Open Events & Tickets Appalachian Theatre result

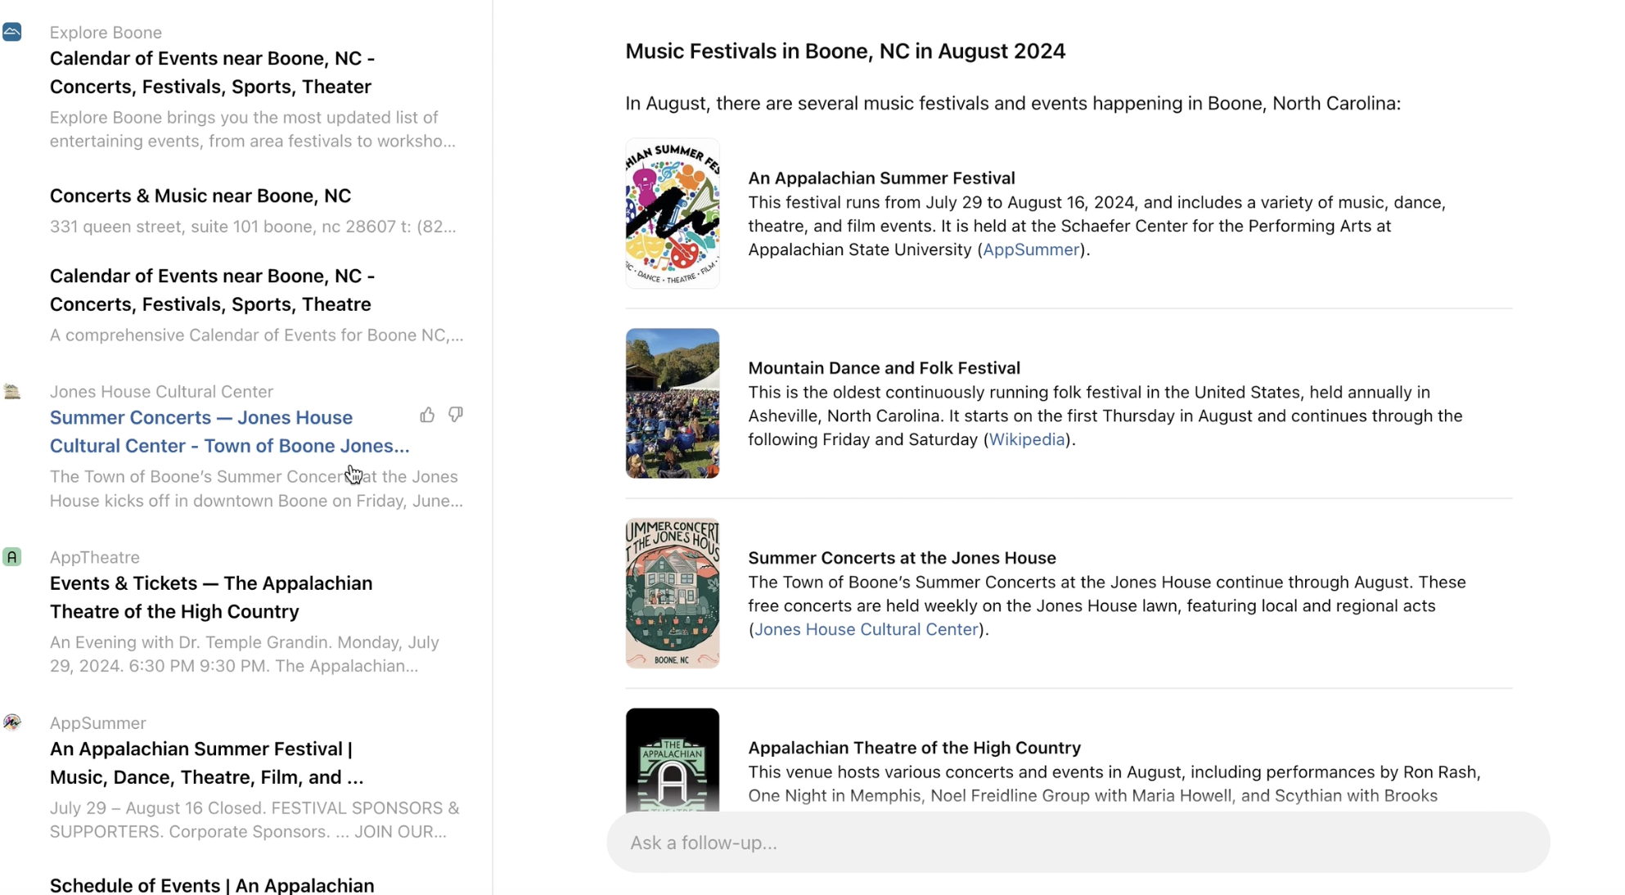tap(211, 597)
